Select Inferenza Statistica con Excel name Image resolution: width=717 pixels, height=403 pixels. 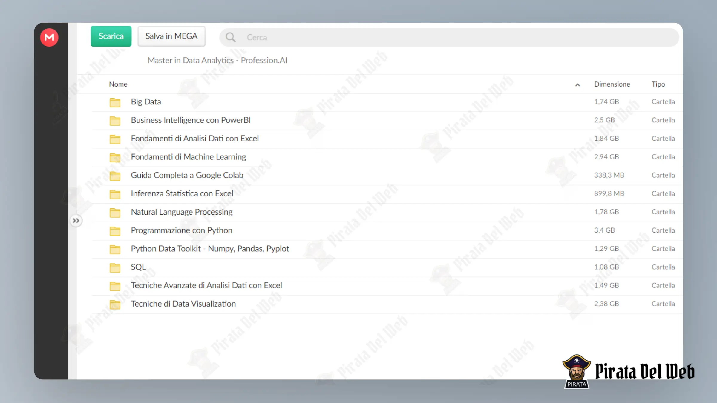coord(182,193)
